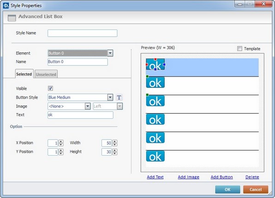
Task: Open the text style T icon
Action: tap(119, 97)
